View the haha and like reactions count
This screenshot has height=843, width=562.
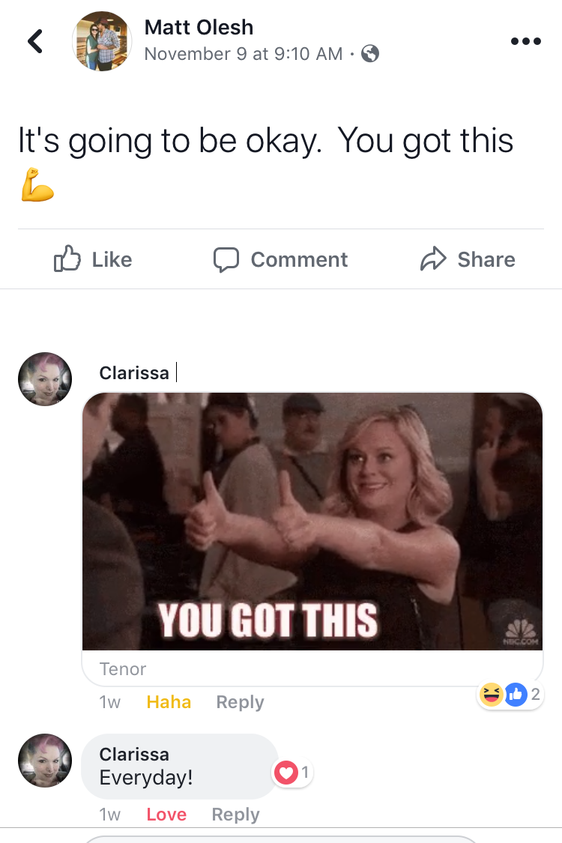point(510,695)
